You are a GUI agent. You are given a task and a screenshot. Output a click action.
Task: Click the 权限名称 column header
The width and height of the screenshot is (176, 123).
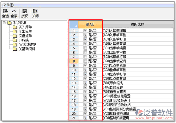click(138, 25)
